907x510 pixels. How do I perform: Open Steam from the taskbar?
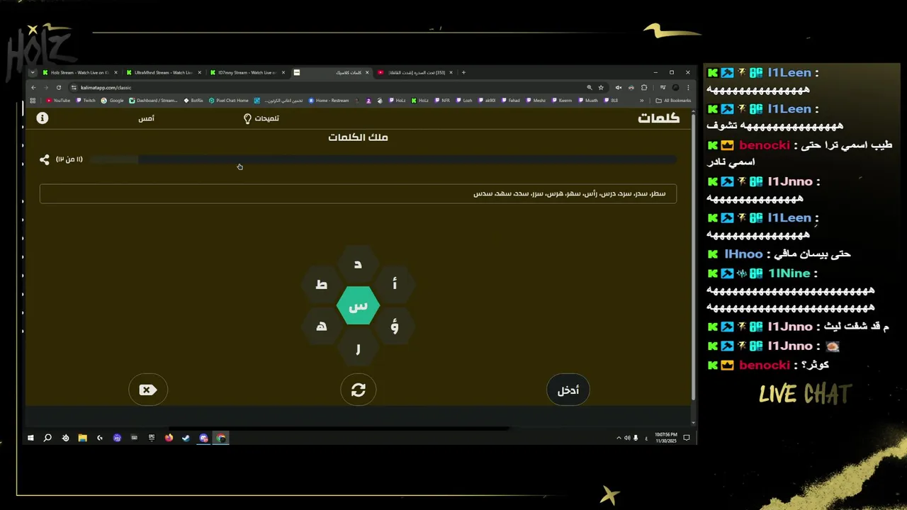[186, 438]
